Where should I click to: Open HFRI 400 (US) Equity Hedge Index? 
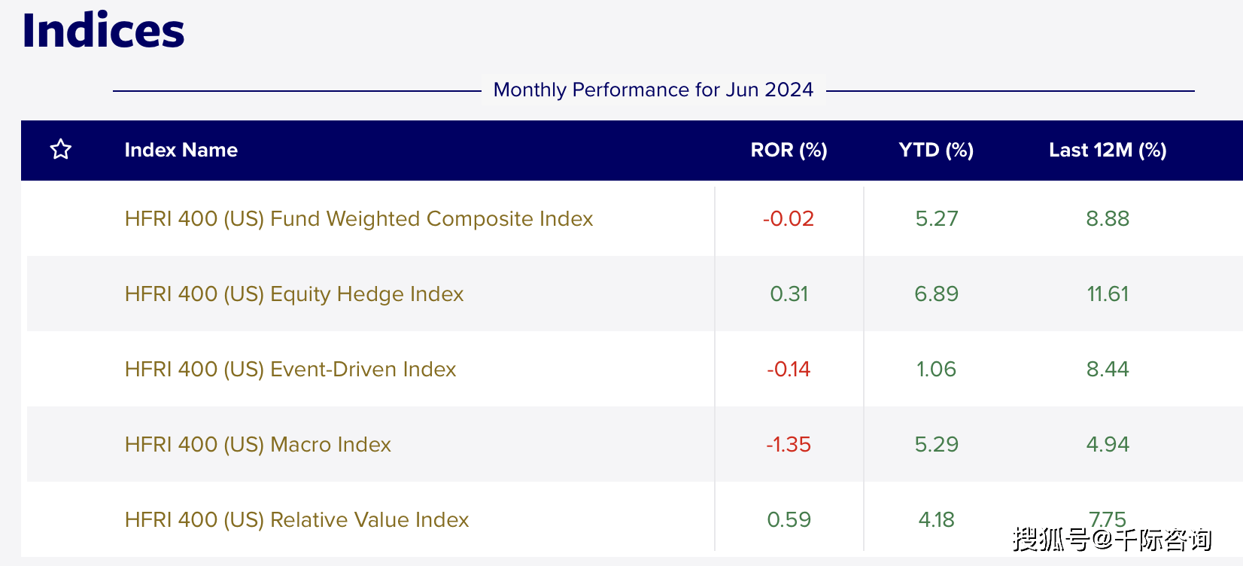(x=294, y=294)
